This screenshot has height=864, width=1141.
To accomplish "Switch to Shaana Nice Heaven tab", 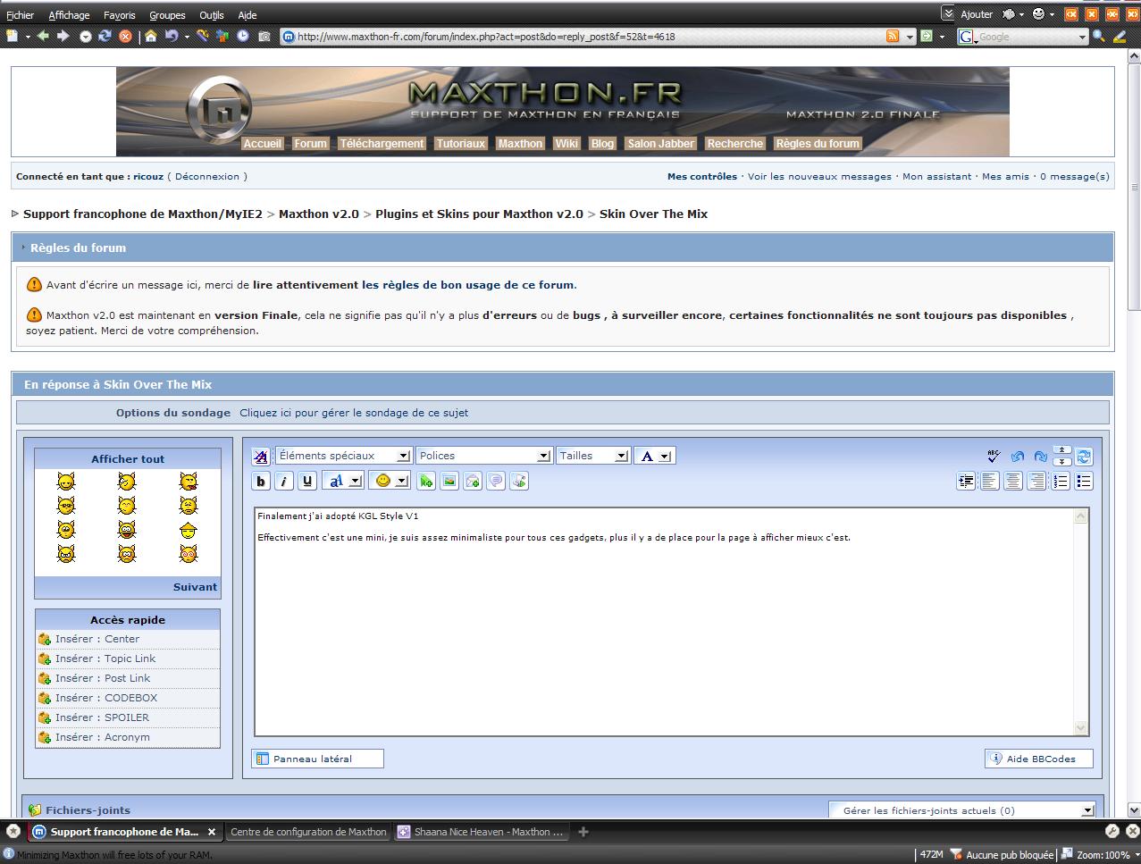I will pyautogui.click(x=480, y=832).
